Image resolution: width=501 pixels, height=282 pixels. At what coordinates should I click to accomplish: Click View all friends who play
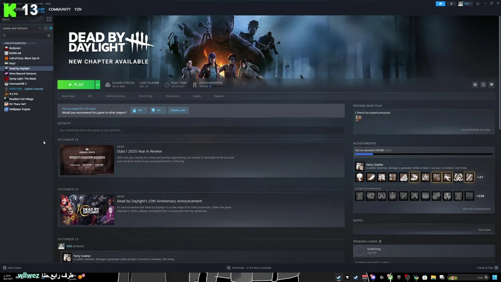tap(476, 130)
